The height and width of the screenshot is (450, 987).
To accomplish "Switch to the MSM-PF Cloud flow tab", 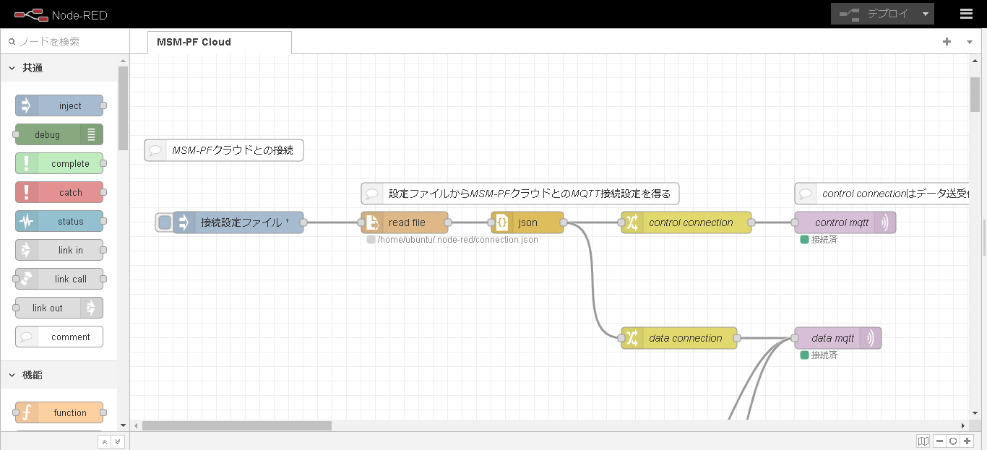I will [220, 42].
